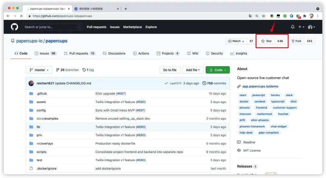Viewport: 326px width, 178px height.
Task: Open a new browser tab
Action: click(126, 9)
